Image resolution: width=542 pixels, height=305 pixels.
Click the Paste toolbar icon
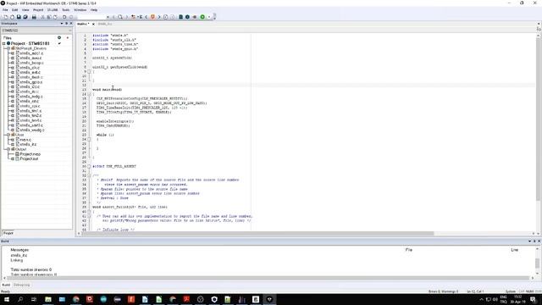(55, 17)
